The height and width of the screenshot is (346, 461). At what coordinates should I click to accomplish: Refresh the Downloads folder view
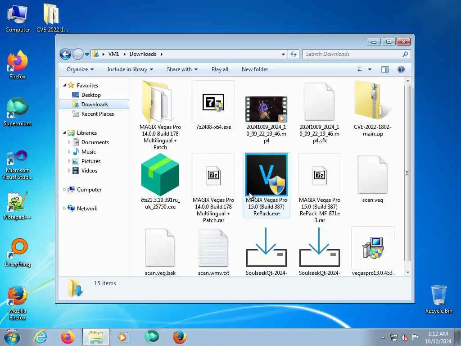(x=294, y=54)
